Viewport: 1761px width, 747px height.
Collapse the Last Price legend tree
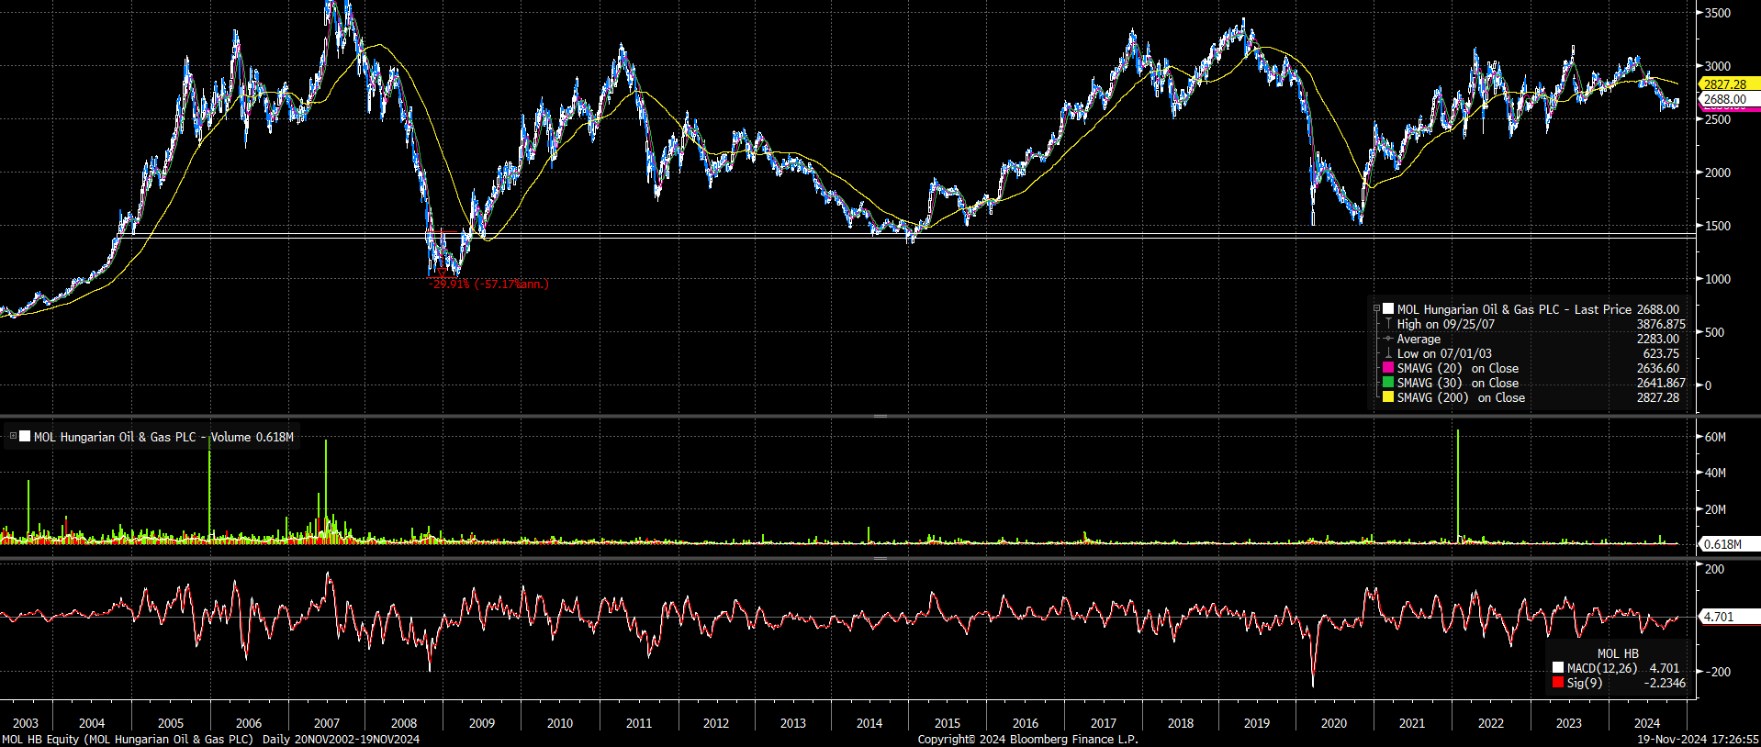click(x=1376, y=309)
